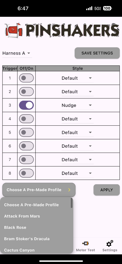122x264 pixels.
Task: Toggle trigger 8 switch on
Action: click(x=26, y=173)
